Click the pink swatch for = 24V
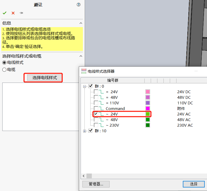The image size is (207, 191). pos(148,92)
